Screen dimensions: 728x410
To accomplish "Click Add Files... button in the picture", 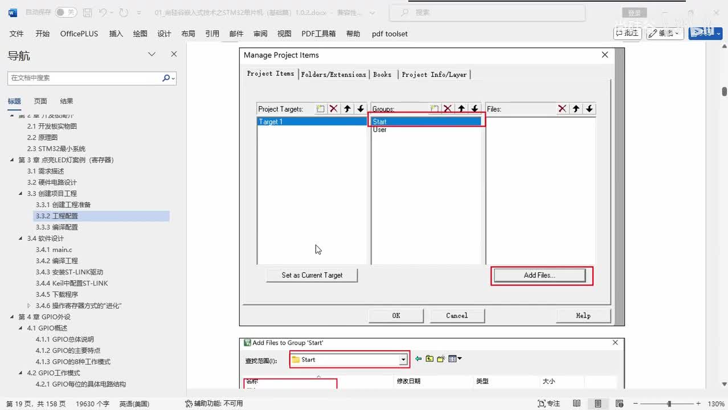I will [539, 275].
